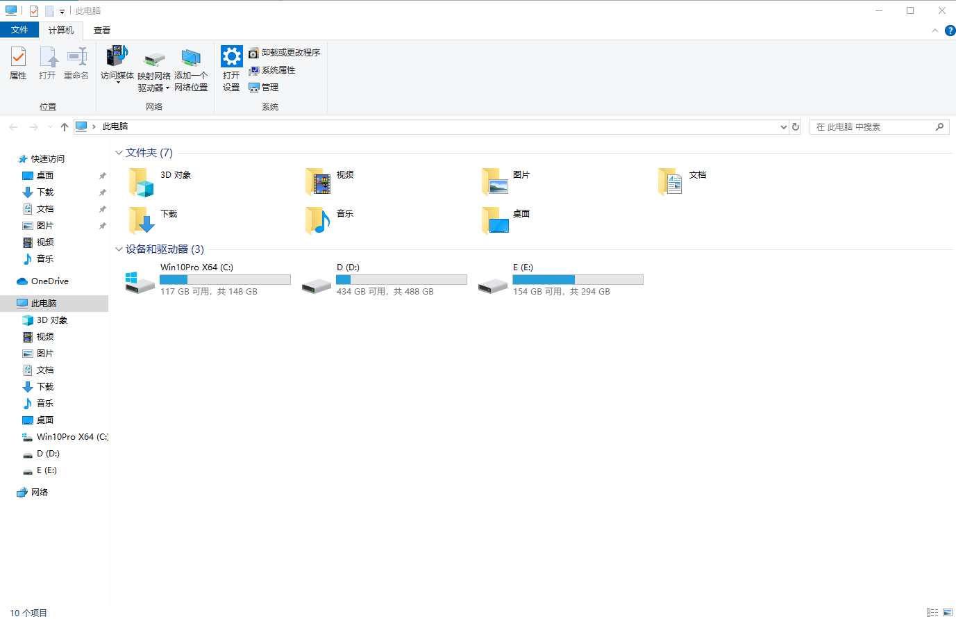Screen dimensions: 956x619
Task: Open the 文件 menu
Action: coord(20,30)
